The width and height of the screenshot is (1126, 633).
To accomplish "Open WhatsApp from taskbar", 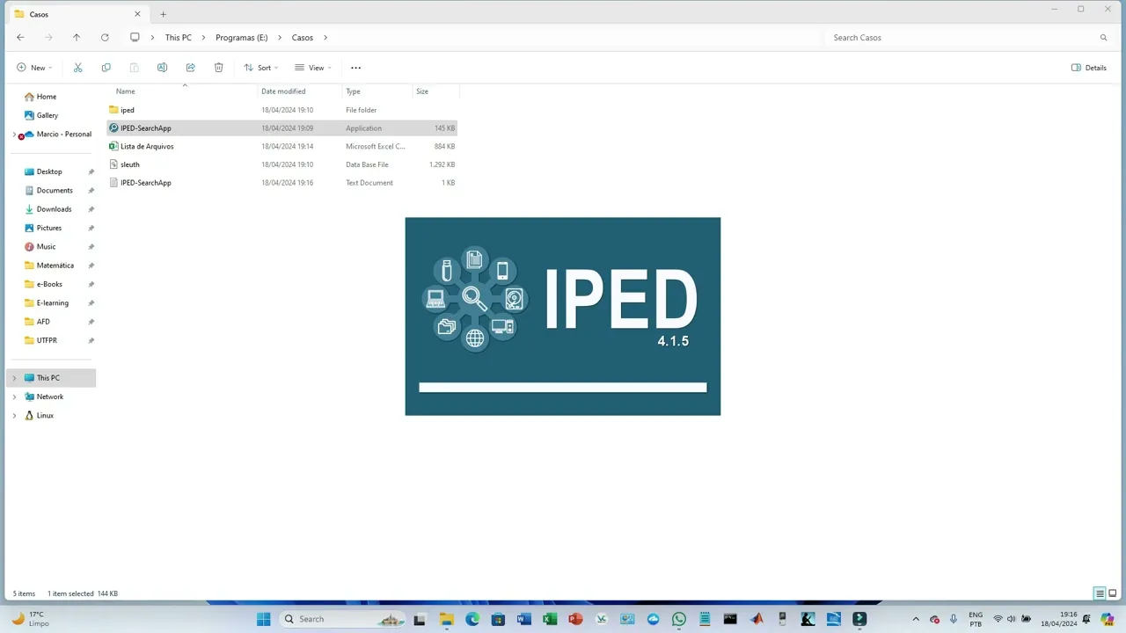I will (x=679, y=619).
